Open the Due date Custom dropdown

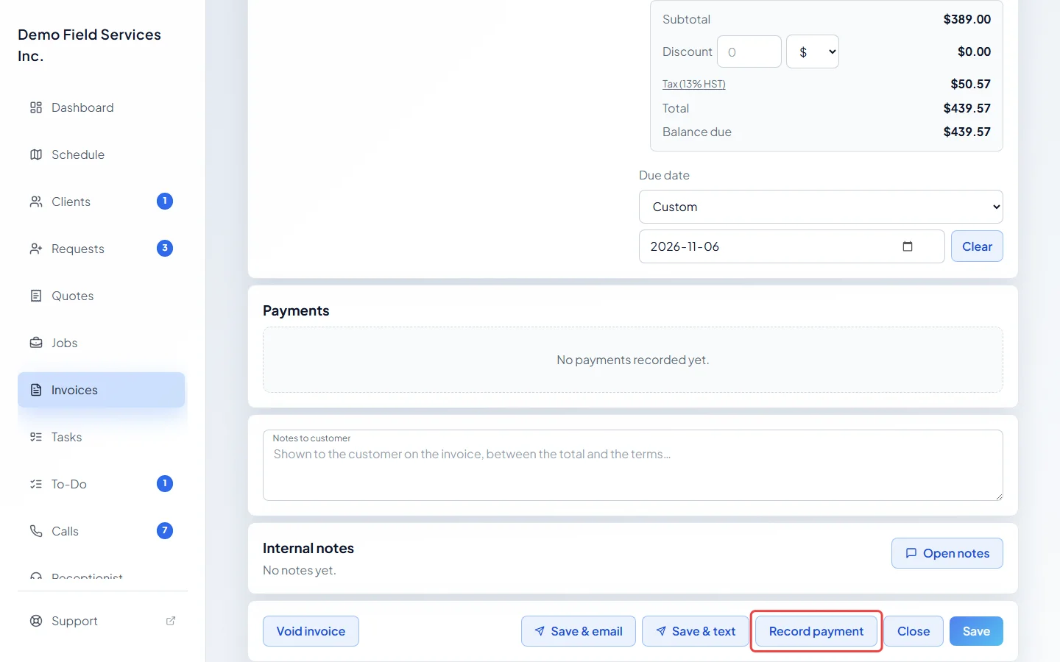click(821, 207)
